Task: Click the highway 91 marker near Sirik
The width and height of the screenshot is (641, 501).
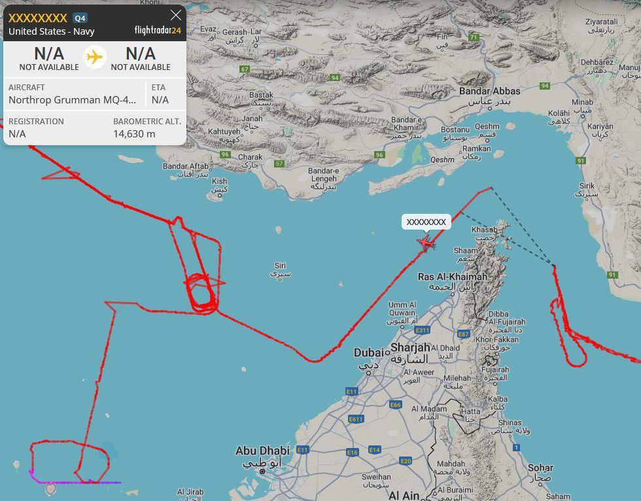Action: tap(581, 161)
